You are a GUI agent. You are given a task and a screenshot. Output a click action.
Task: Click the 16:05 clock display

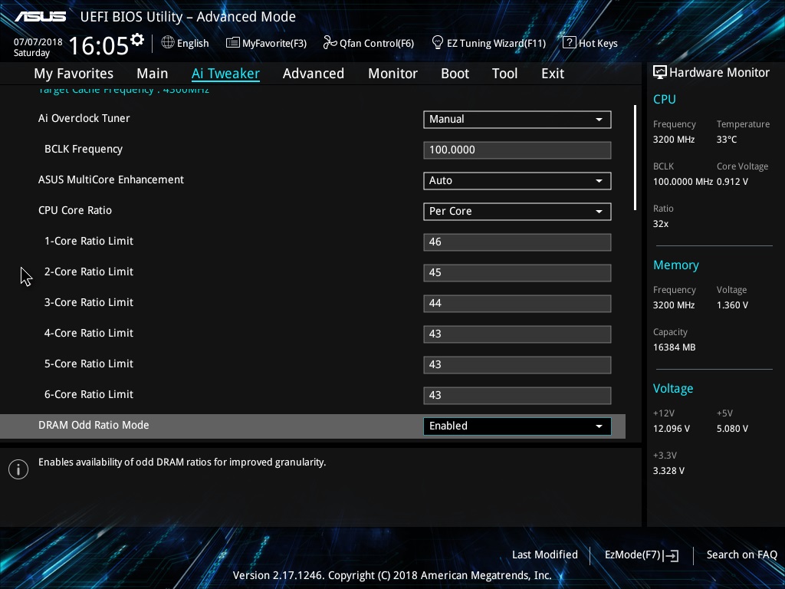[x=99, y=45]
